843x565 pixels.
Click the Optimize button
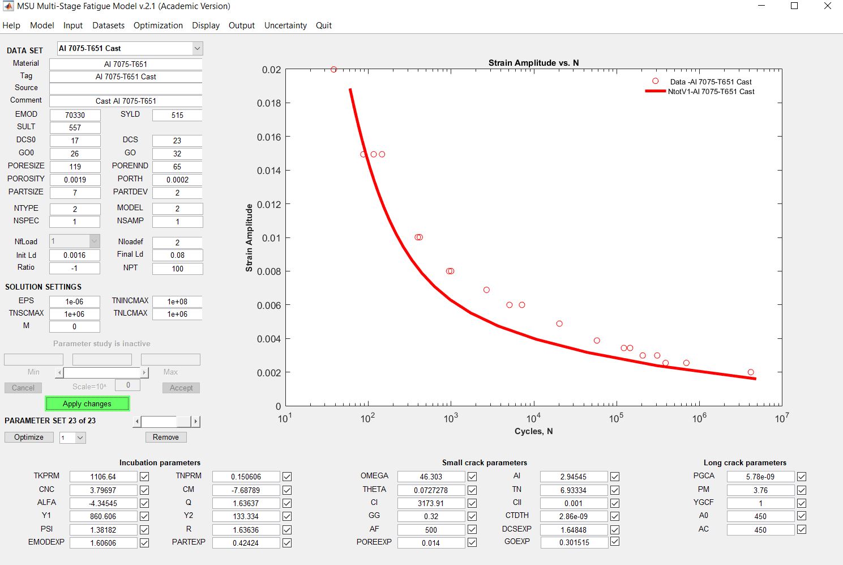pyautogui.click(x=29, y=437)
